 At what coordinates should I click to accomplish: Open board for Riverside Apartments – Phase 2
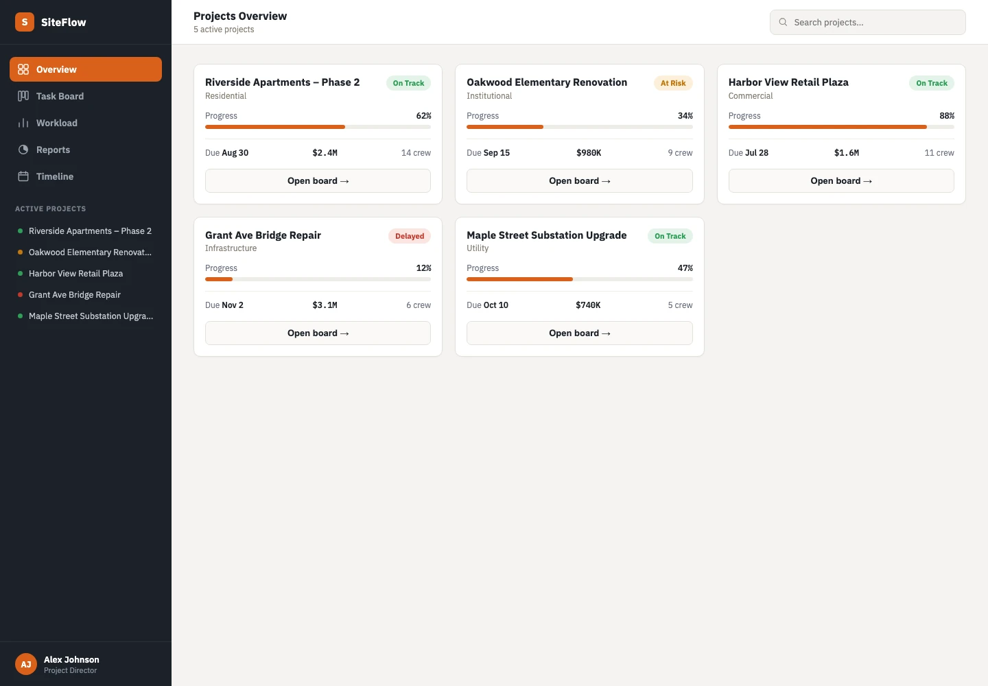[318, 181]
